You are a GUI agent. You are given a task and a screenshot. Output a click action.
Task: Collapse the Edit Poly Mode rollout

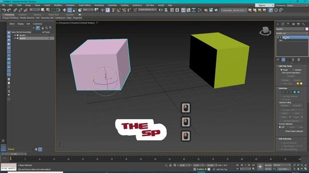tap(285, 66)
